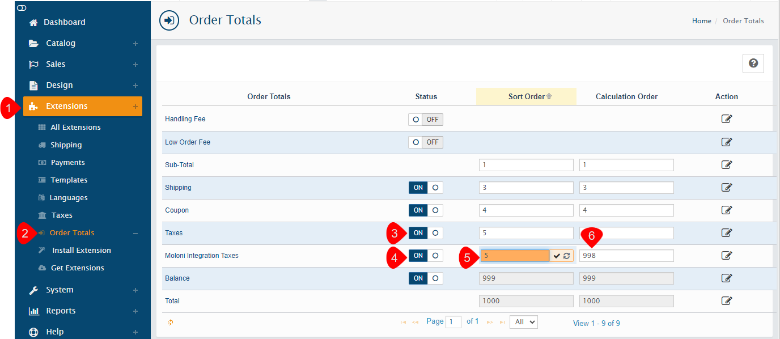
Task: Save sort order with checkmark icon
Action: pos(557,256)
